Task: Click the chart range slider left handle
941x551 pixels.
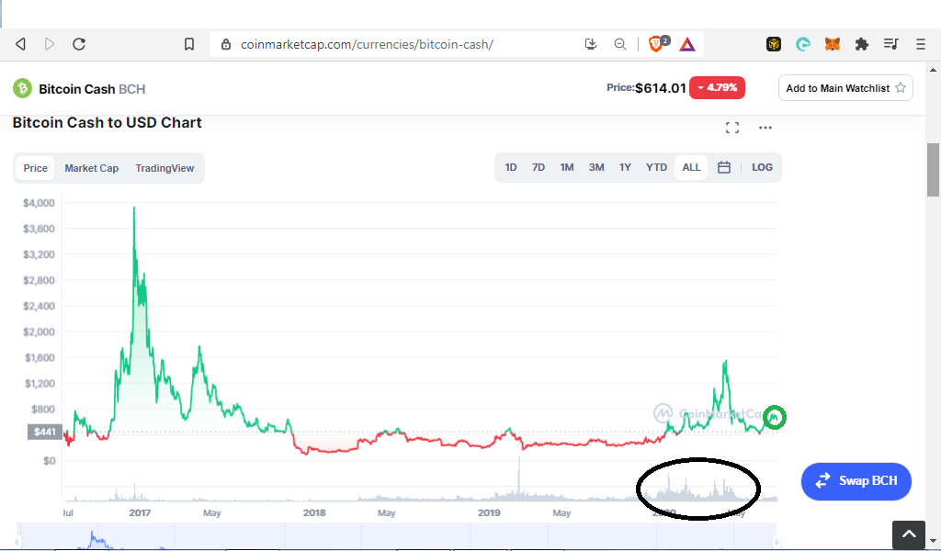Action: tap(17, 542)
